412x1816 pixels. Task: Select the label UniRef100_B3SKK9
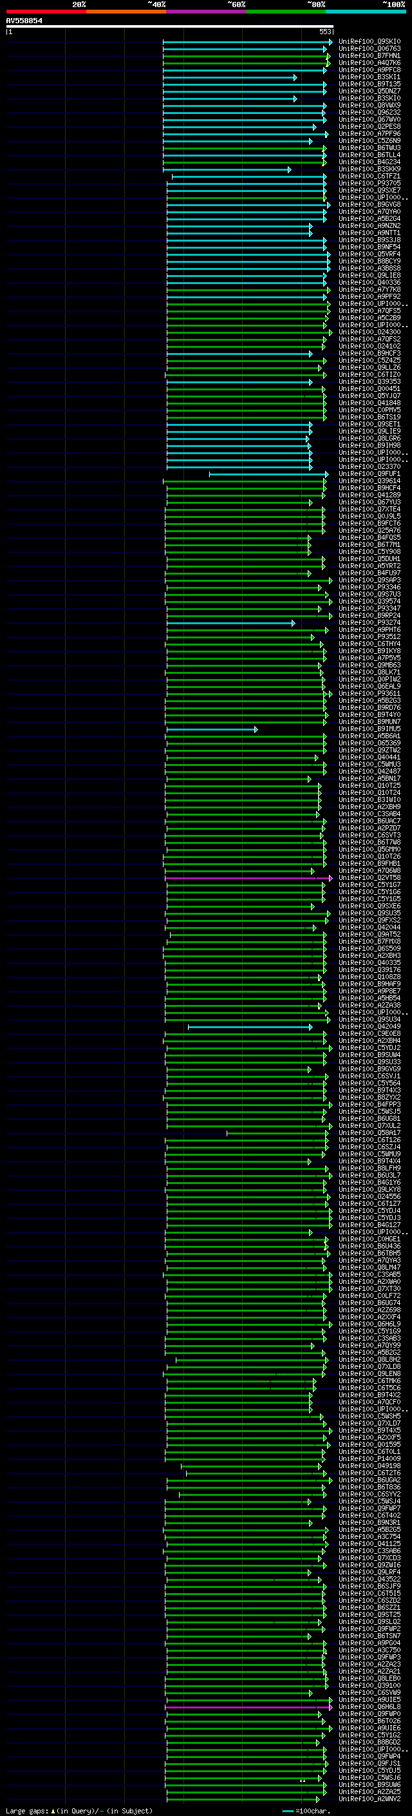[370, 169]
